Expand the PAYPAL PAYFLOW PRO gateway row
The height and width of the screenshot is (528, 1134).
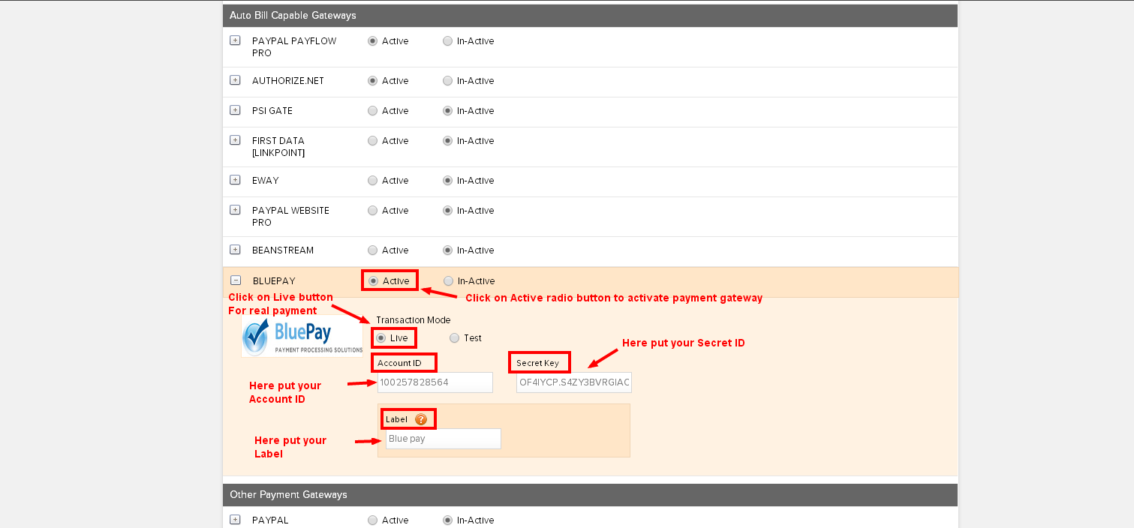tap(235, 40)
